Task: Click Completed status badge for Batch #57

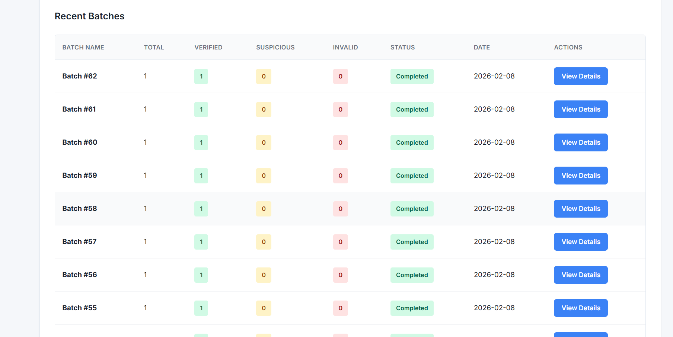Action: [x=412, y=242]
